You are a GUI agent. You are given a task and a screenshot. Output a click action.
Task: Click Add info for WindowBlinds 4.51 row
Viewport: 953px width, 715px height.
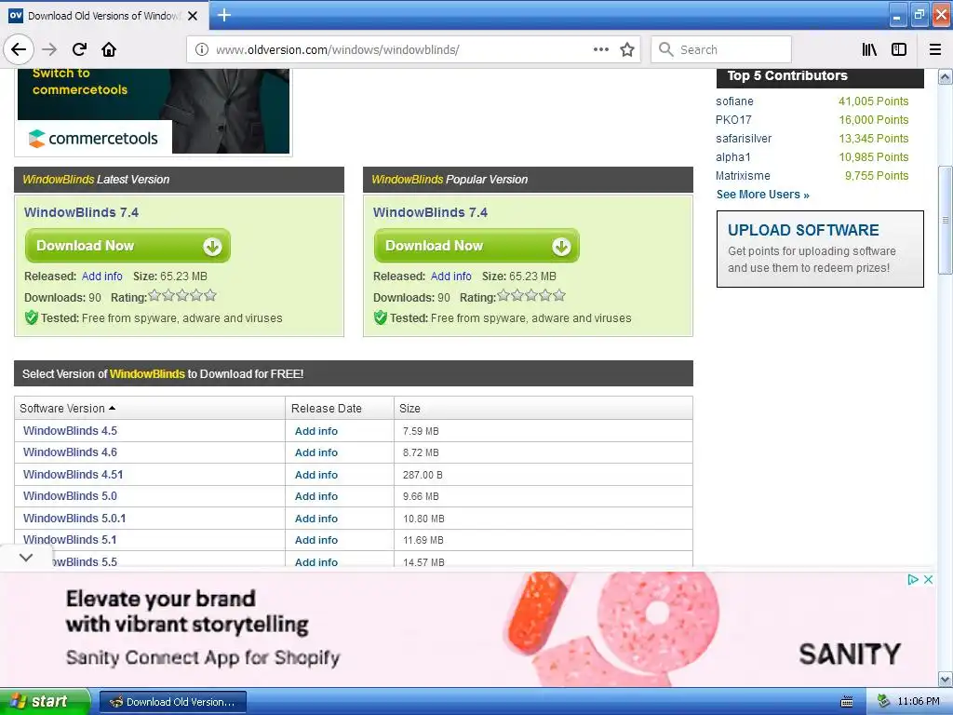pos(316,475)
